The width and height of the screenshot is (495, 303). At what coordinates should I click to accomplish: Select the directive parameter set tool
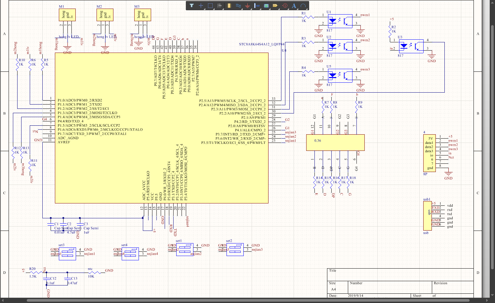point(285,6)
